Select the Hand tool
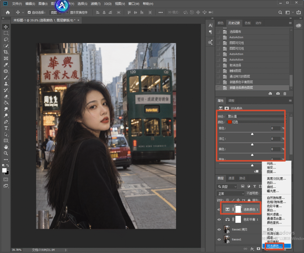 coord(6,147)
